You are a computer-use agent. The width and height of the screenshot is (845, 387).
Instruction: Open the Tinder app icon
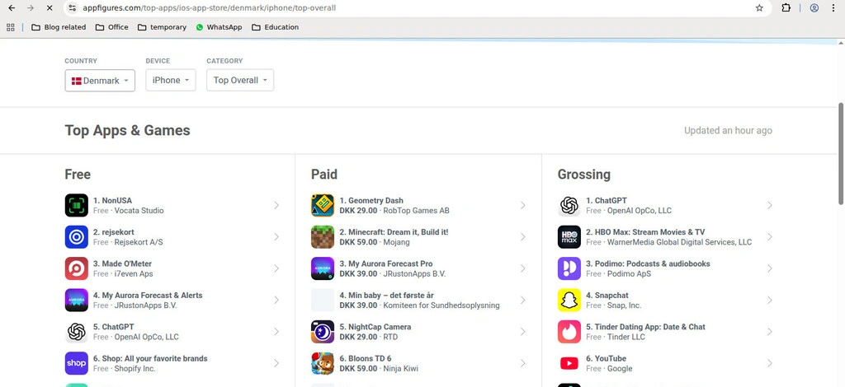pos(569,332)
